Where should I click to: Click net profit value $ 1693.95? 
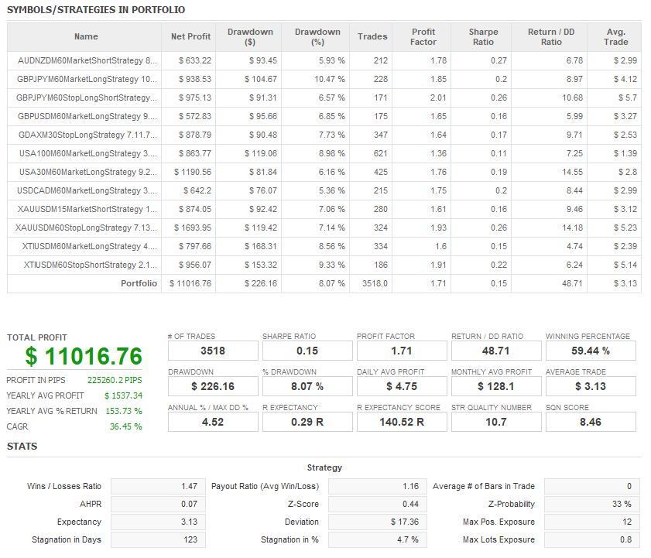pyautogui.click(x=193, y=228)
